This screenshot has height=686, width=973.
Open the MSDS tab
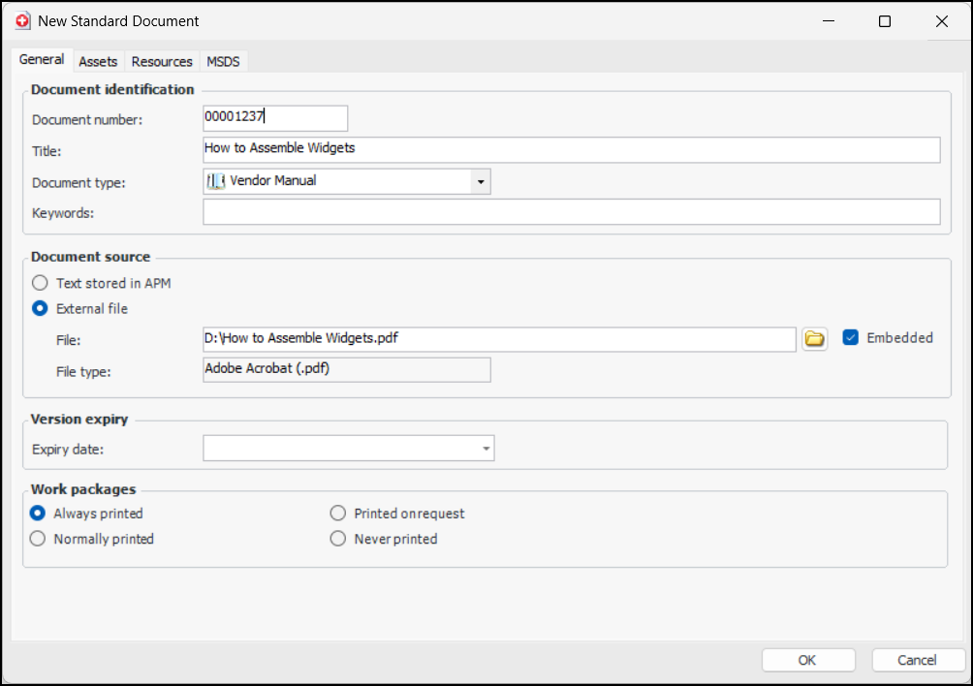pyautogui.click(x=223, y=61)
